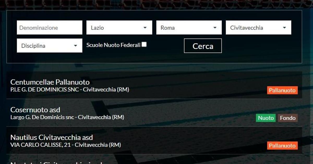Click the Denominazione text field
The image size is (313, 164).
pyautogui.click(x=50, y=28)
